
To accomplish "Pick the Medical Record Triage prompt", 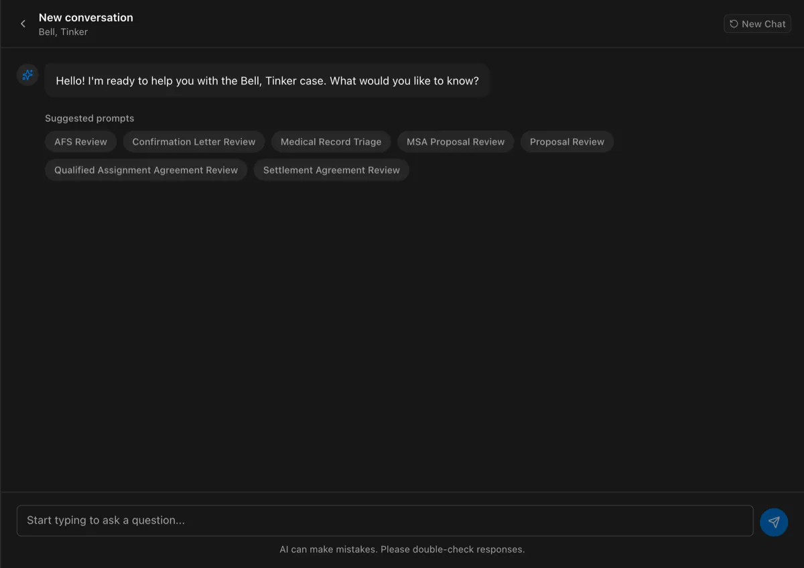I will pyautogui.click(x=331, y=141).
